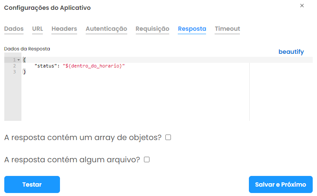The image size is (317, 196).
Task: Go to the Headers tab
Action: click(64, 29)
